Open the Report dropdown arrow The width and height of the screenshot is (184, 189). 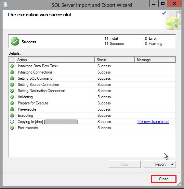tap(172, 164)
